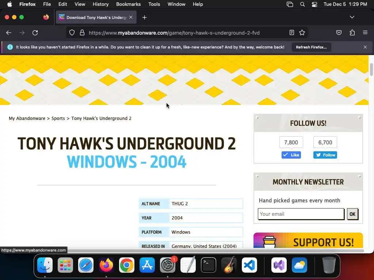Open Launchpad from the Dock
Viewport: 374px width, 280px height.
tap(65, 265)
